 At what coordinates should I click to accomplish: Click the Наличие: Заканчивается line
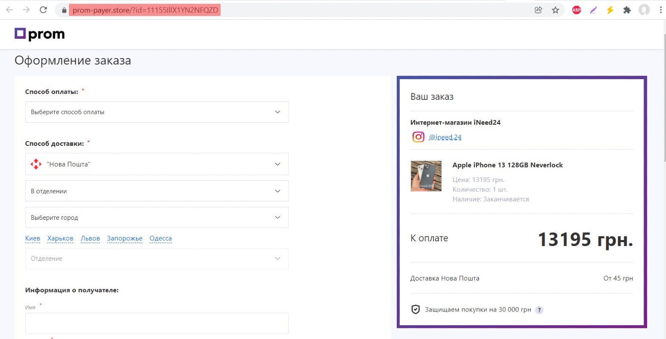[491, 199]
